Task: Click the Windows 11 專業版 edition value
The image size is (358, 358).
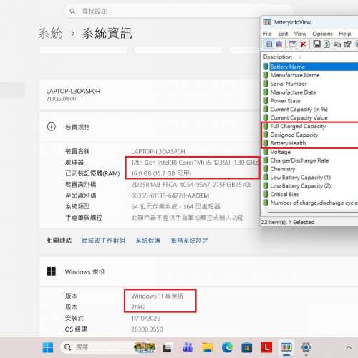Action: pos(158,296)
